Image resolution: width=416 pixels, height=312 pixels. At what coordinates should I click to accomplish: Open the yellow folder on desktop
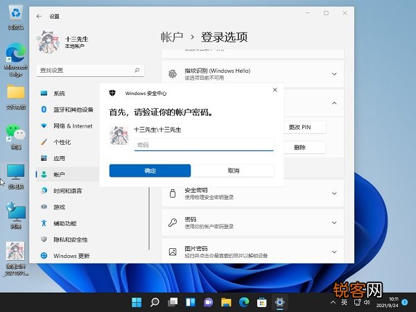coord(16,97)
